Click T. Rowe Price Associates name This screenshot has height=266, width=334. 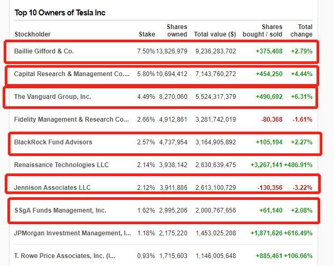(65, 256)
